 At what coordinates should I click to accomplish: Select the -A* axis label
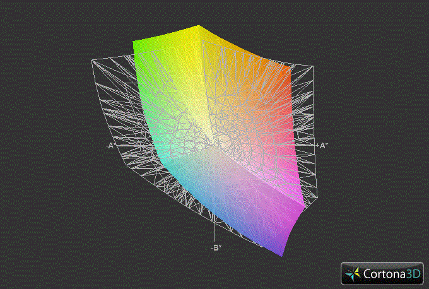pos(110,145)
